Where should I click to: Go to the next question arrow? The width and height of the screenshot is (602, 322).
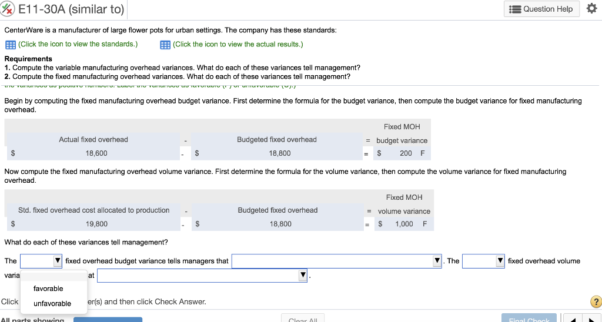(x=591, y=320)
